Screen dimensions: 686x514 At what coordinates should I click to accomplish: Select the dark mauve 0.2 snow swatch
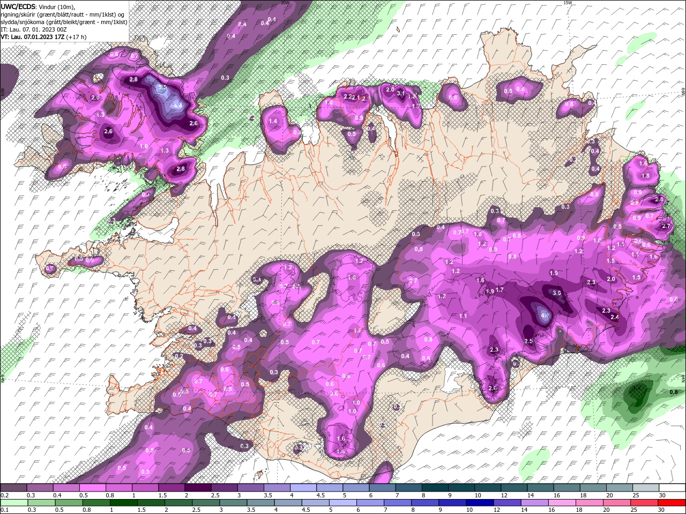coord(13,488)
